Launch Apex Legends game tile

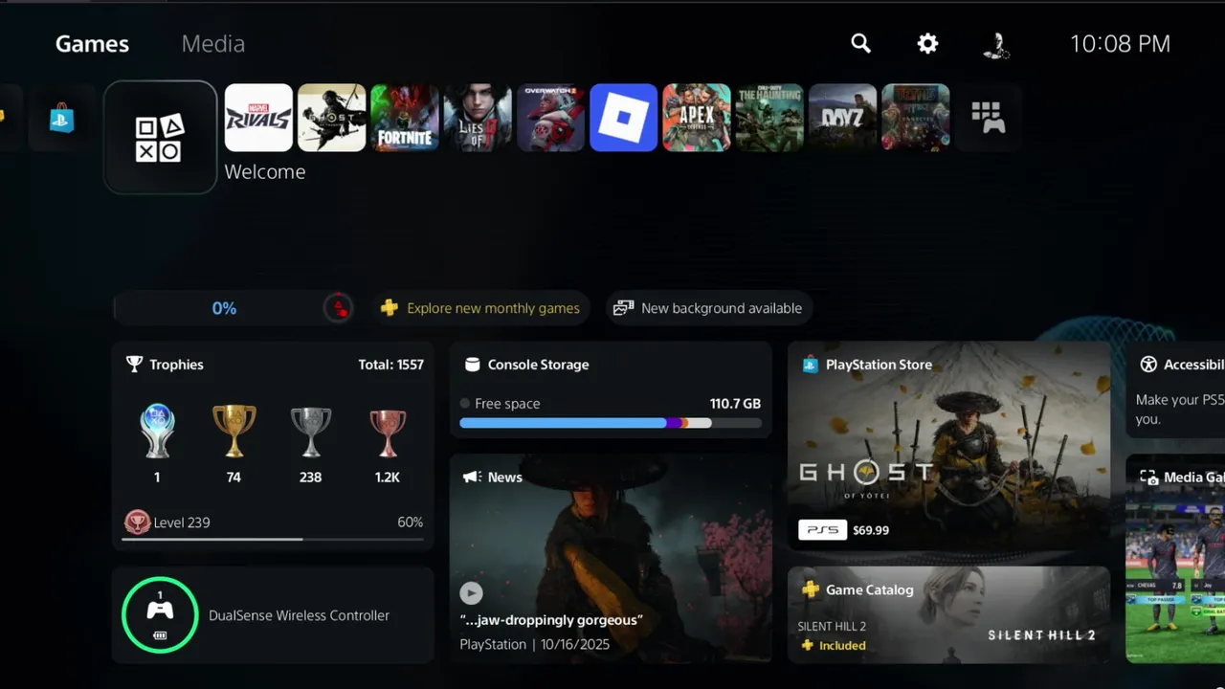pyautogui.click(x=697, y=118)
